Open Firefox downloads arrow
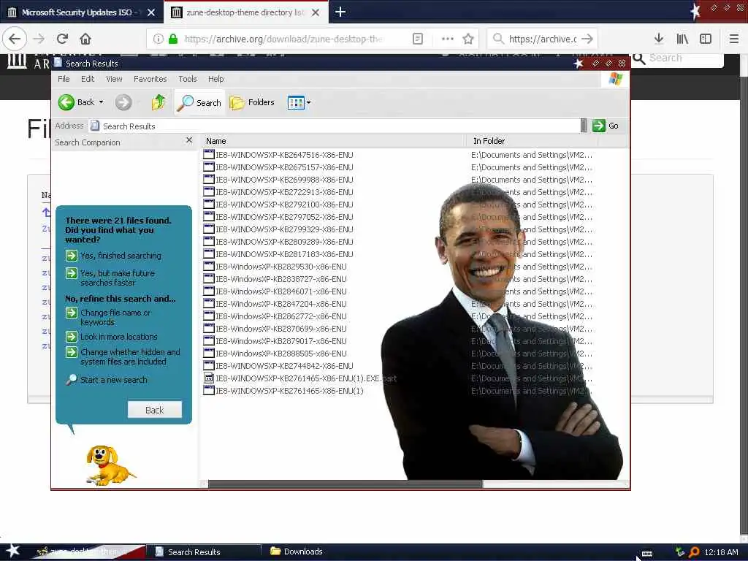Viewport: 748px width, 561px height. 659,39
